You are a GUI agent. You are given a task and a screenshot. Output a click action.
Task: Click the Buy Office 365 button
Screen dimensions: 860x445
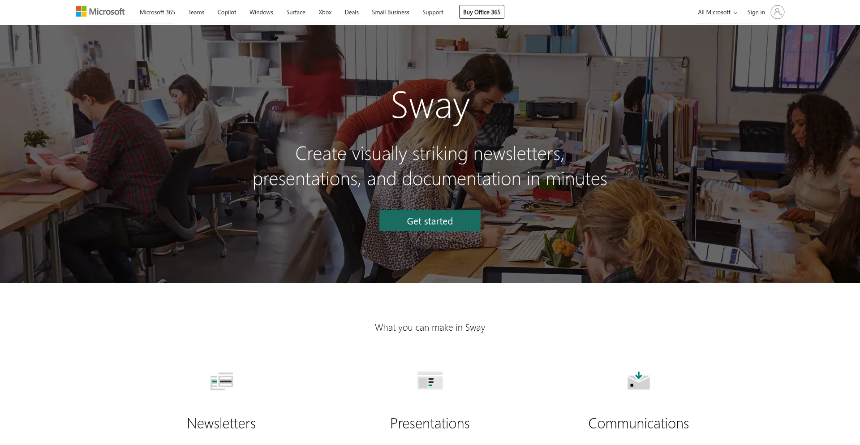482,12
